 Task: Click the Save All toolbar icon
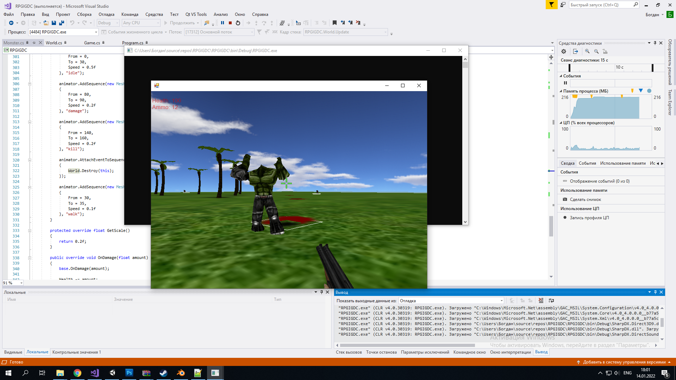[x=62, y=23]
